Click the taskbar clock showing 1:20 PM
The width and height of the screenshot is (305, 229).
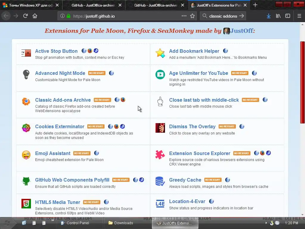291,223
